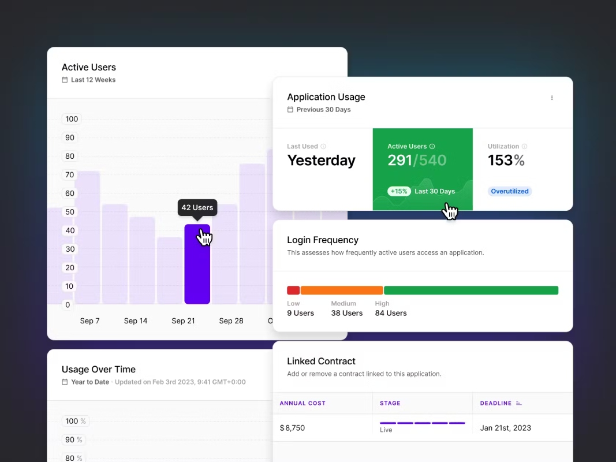Click the calendar icon beside Year to Date
This screenshot has height=462, width=616.
65,382
